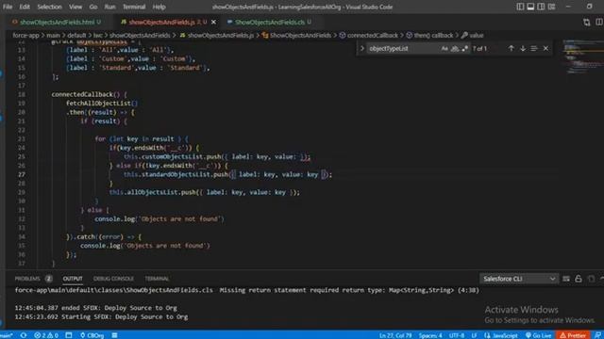
Task: Click the fetchAllObjectList() code line
Action: click(x=102, y=104)
